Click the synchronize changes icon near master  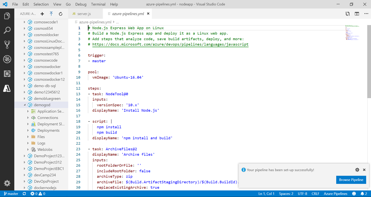(x=24, y=194)
